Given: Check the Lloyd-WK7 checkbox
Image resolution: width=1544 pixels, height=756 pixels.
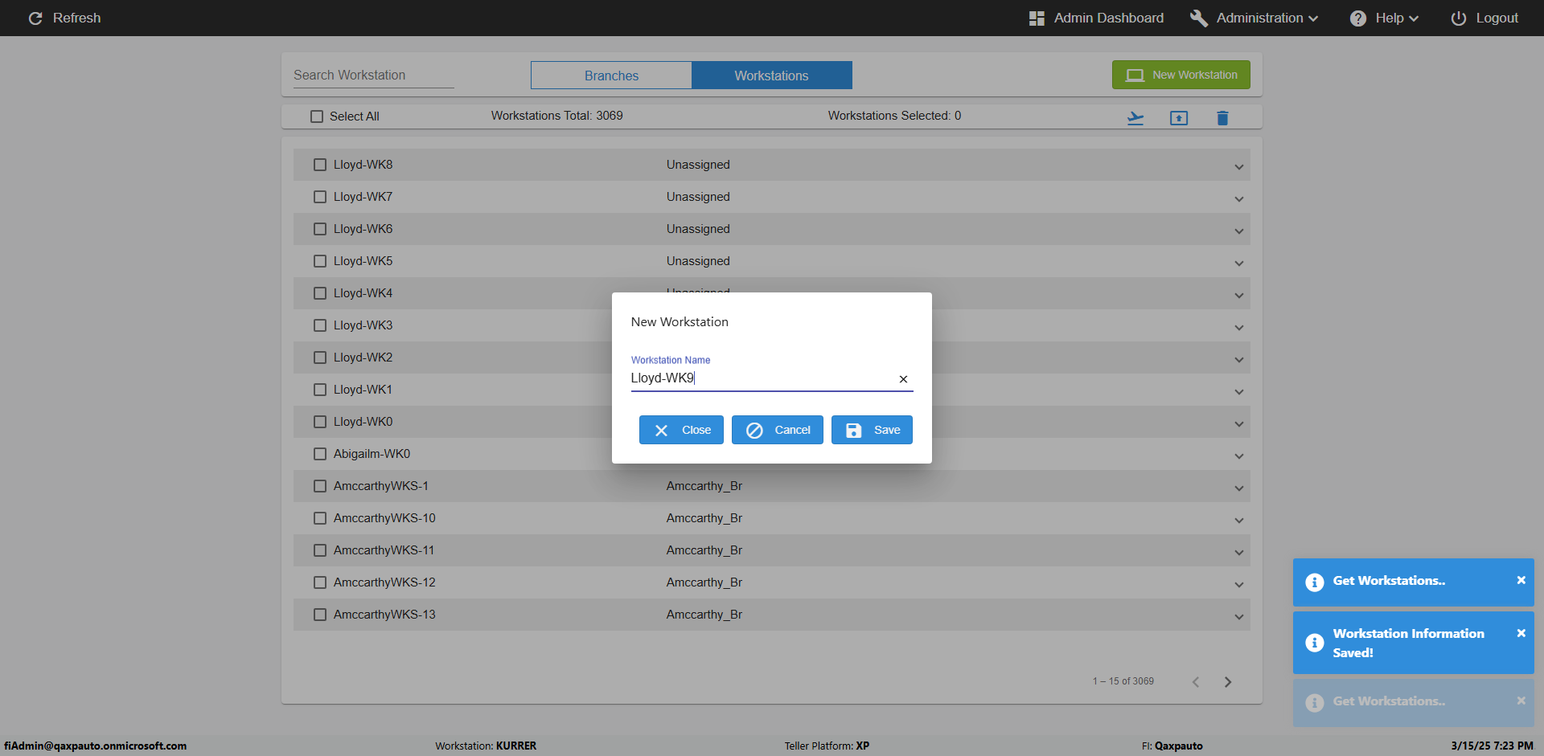Looking at the screenshot, I should point(320,197).
